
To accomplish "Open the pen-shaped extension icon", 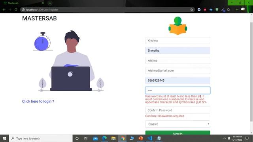I will (223, 10).
